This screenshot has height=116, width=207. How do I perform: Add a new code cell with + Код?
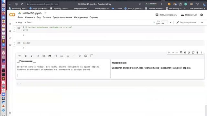tap(19, 23)
